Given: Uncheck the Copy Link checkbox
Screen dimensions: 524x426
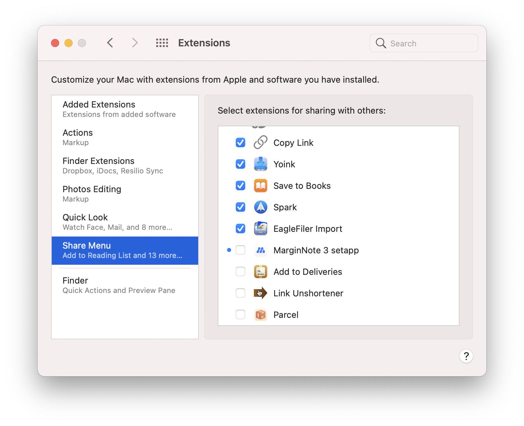Looking at the screenshot, I should pos(241,142).
